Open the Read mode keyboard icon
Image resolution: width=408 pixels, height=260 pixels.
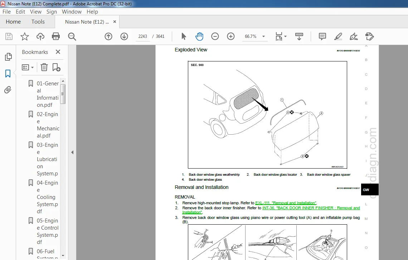tap(299, 36)
